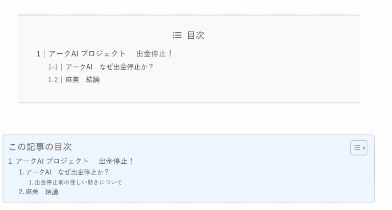Image resolution: width=392 pixels, height=210 pixels.
Task: Click the '1.' number before blue-box なぜ出金停止か？
Action: 21,172
